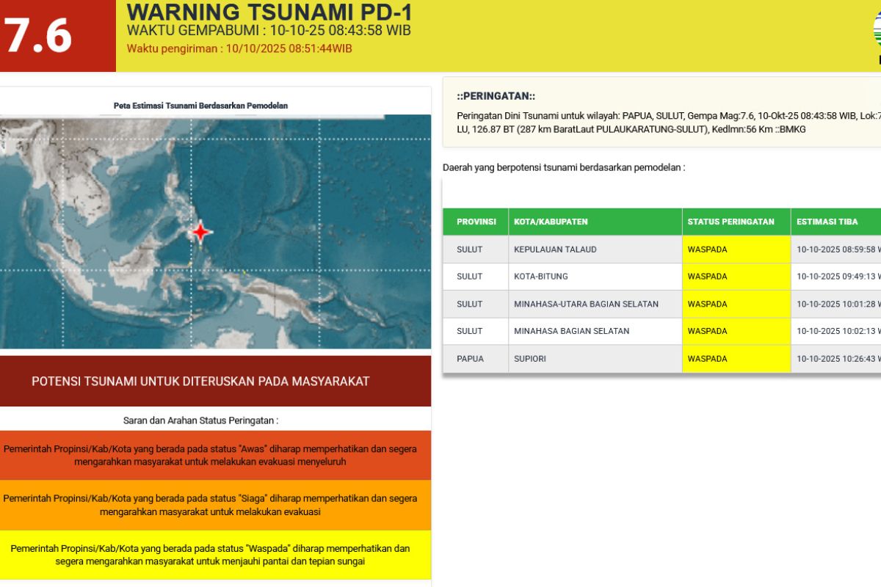Select MINAHASA-UTARA BAGIAN SELATAN row
Viewport: 881px width, 587px height.
pos(586,304)
